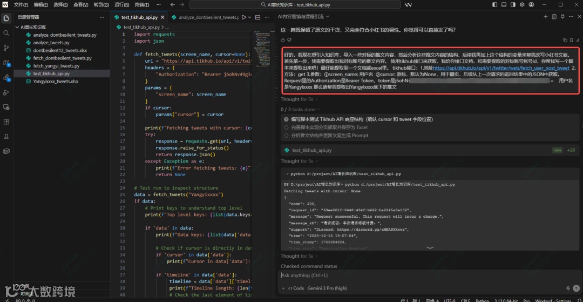
Task: Open Yangyixxxx_tweets.xlsx in explorer
Action: pos(56,82)
